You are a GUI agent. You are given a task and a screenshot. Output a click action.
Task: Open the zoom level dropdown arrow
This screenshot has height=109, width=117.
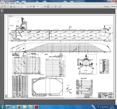pyautogui.click(x=41, y=6)
